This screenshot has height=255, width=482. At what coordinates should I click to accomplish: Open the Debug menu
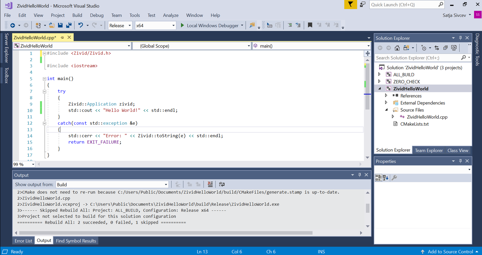tap(97, 15)
